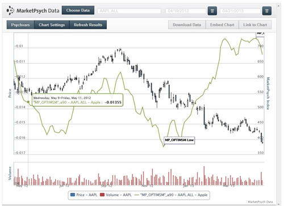This screenshot has height=206, width=284.
Task: Click the MarketPsych Data credit link
Action: point(260,201)
